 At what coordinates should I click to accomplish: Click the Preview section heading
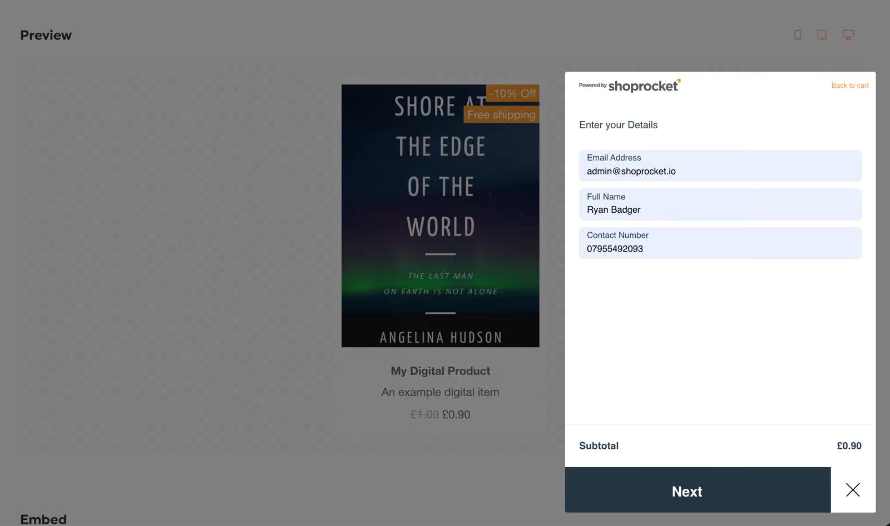46,35
